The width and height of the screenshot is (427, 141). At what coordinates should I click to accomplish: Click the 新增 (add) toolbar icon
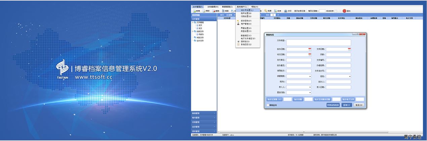tap(194, 11)
